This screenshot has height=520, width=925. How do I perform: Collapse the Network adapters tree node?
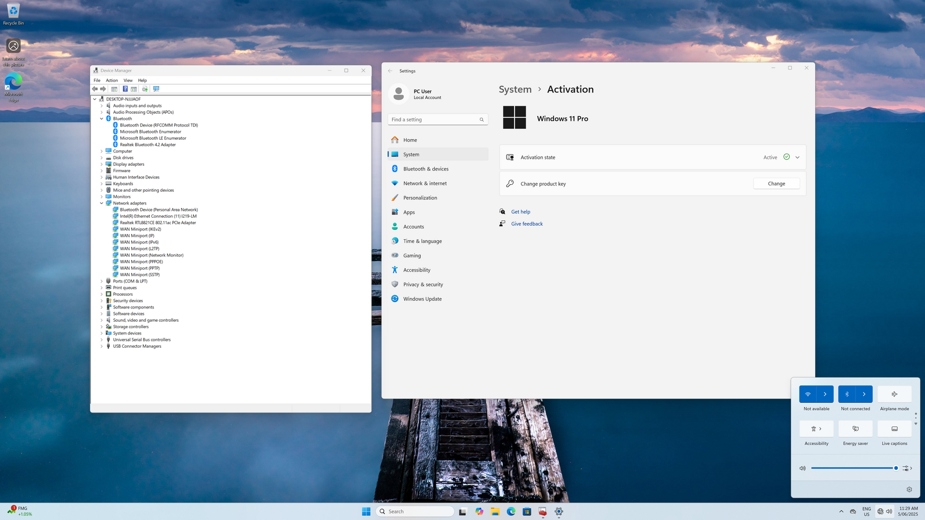(102, 203)
